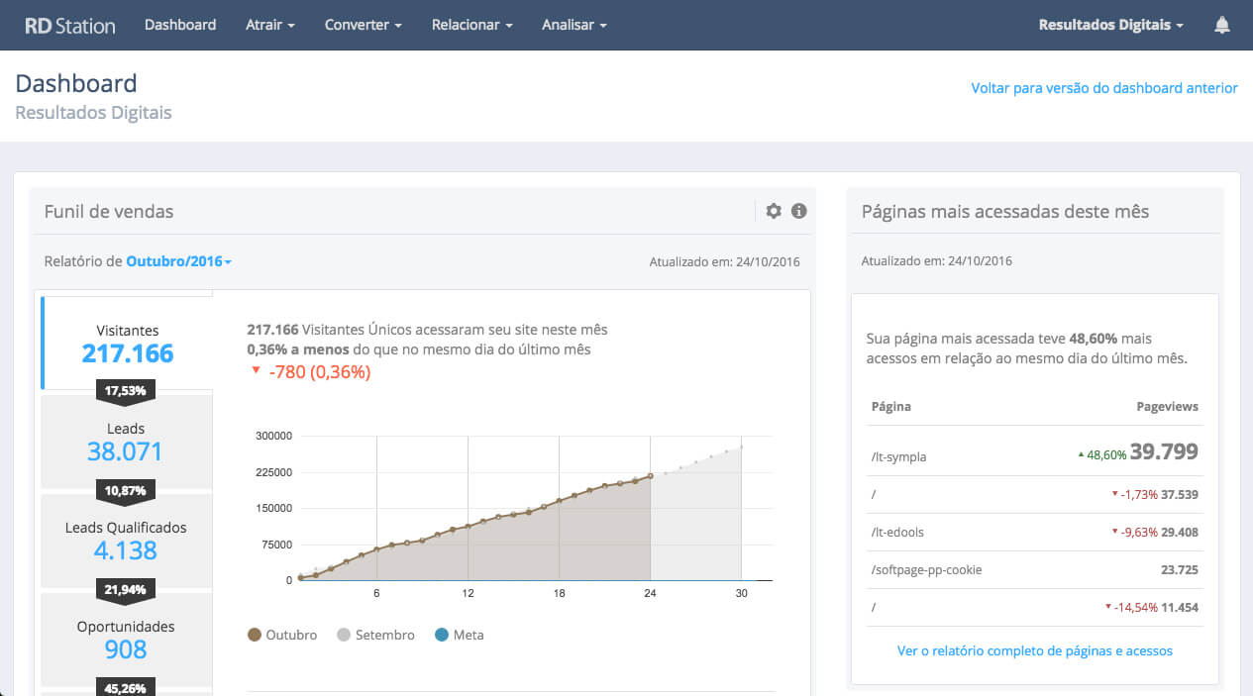Open funnel settings gear icon
This screenshot has height=696, width=1253.
(x=774, y=211)
